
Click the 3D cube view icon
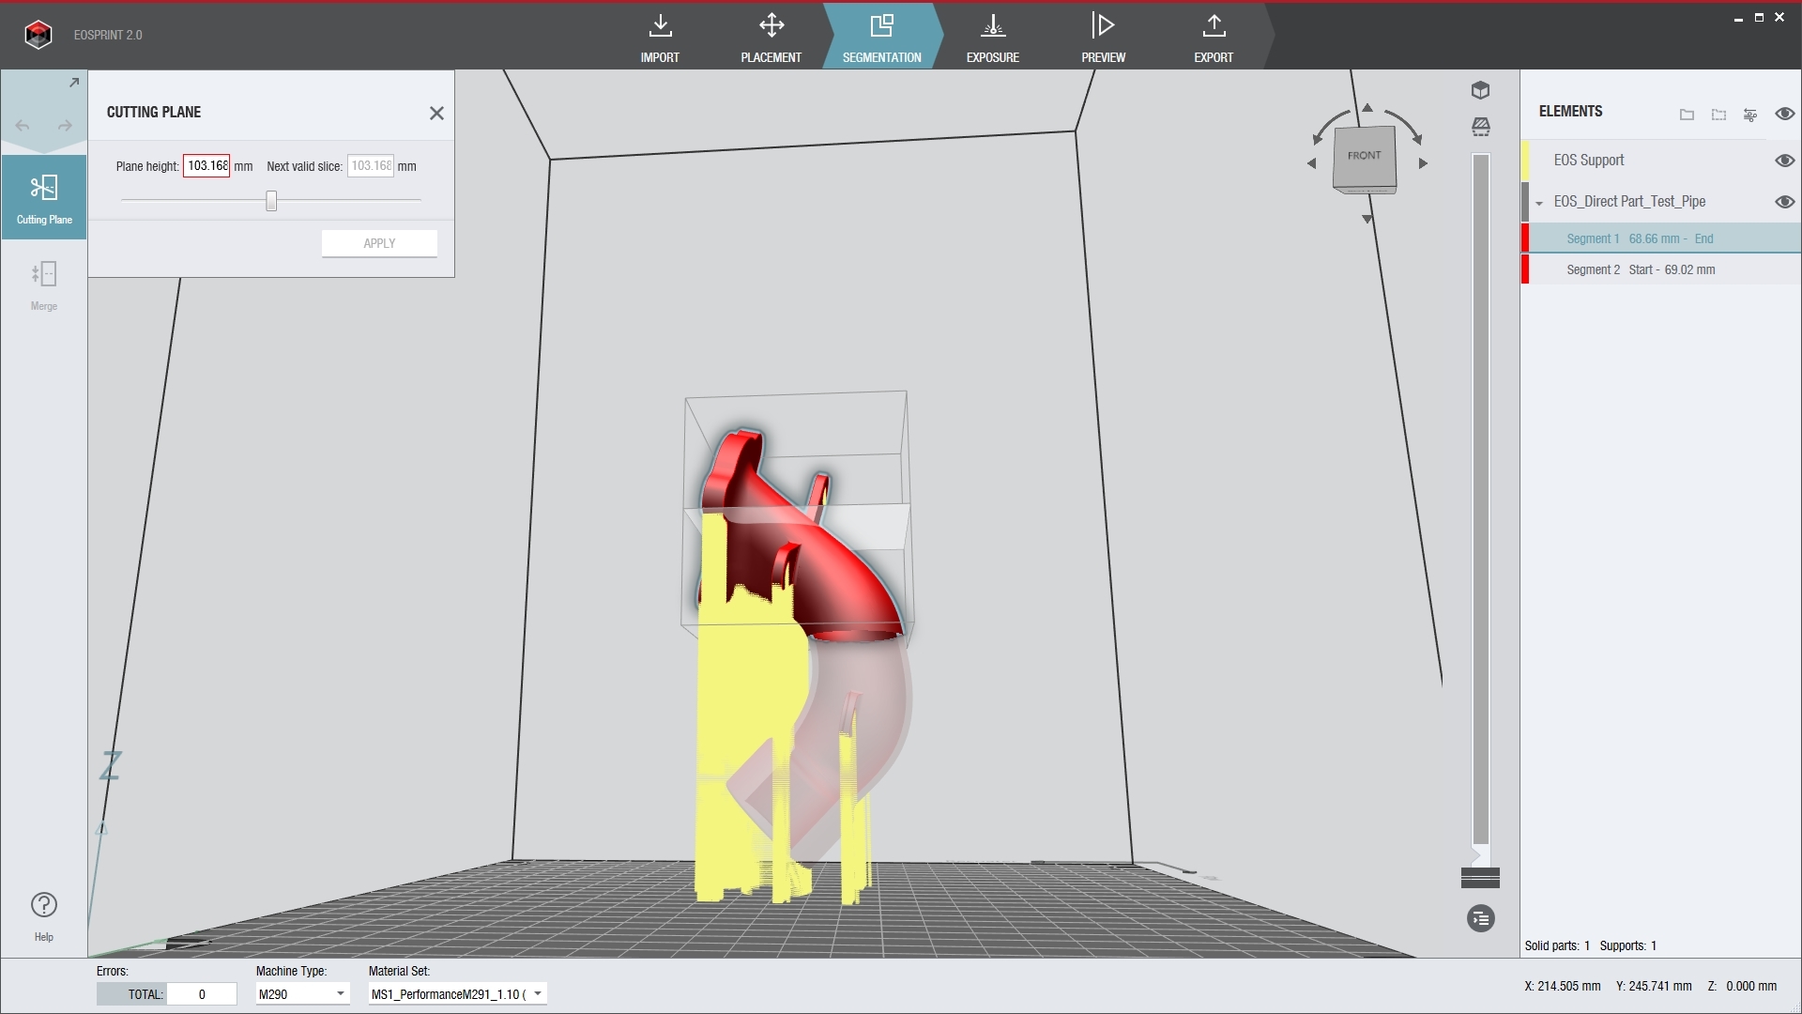click(1481, 90)
